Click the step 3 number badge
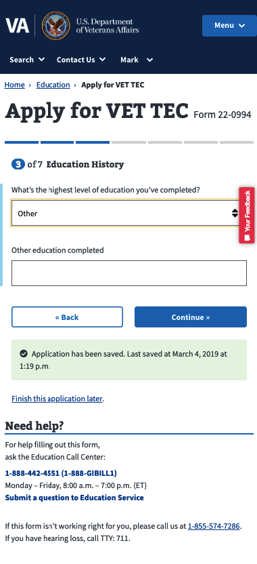Viewport: 257px width, 564px height. pos(18,164)
